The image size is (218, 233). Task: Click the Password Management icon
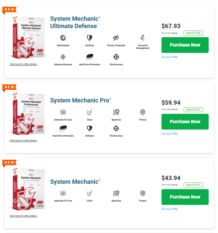(143, 38)
